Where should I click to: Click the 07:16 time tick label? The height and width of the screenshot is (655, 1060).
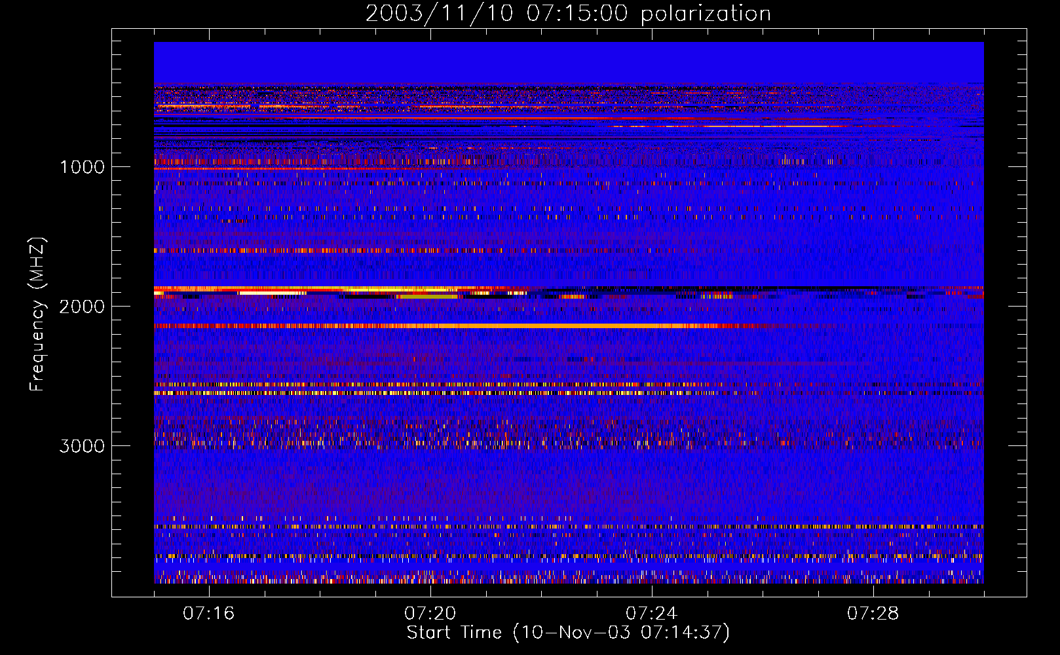tap(208, 613)
